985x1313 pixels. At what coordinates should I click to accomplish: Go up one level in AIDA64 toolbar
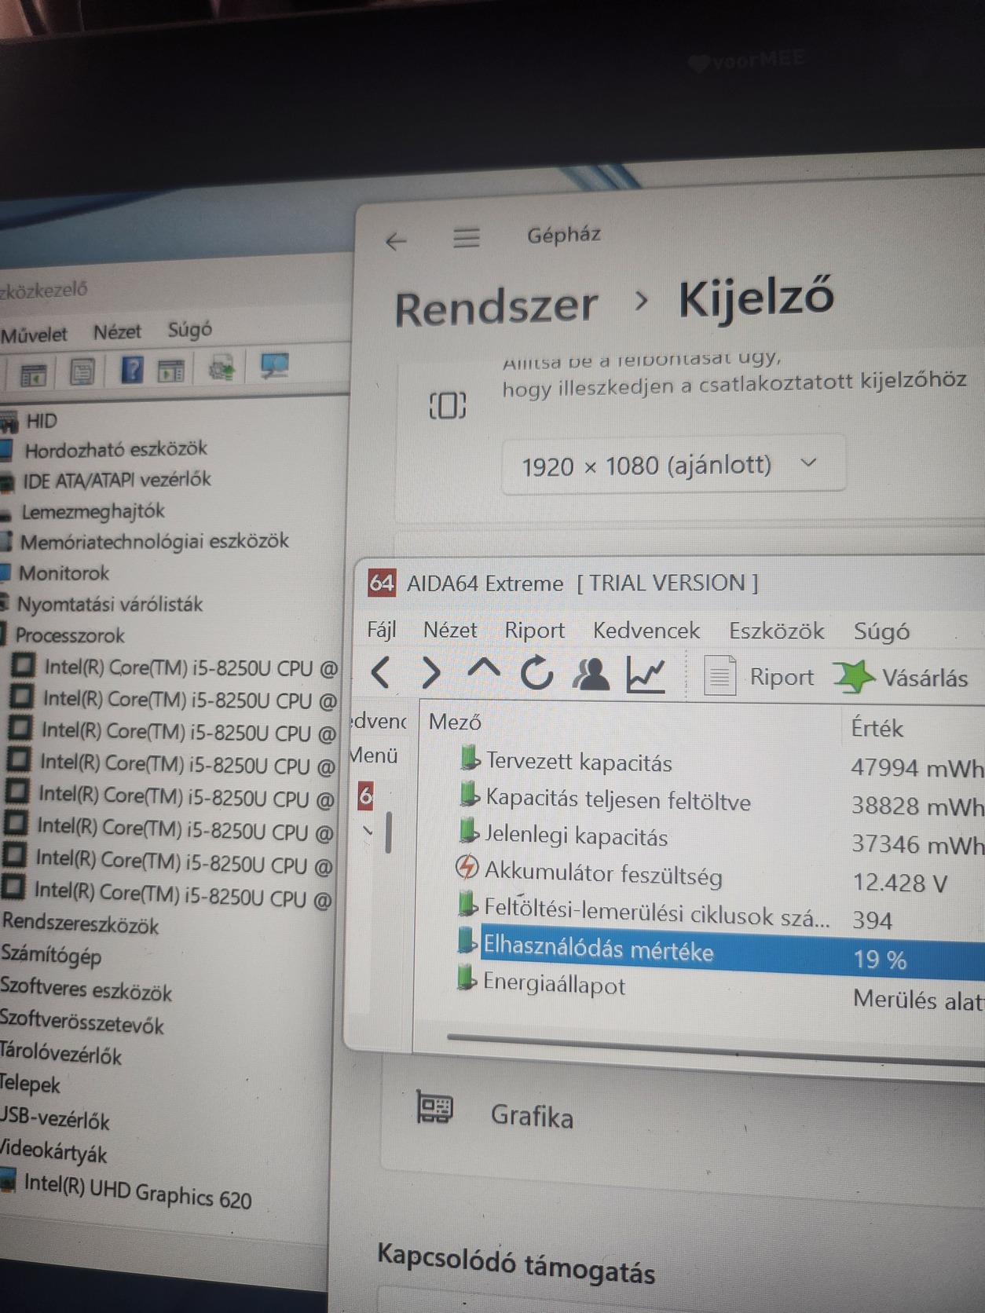click(x=483, y=669)
